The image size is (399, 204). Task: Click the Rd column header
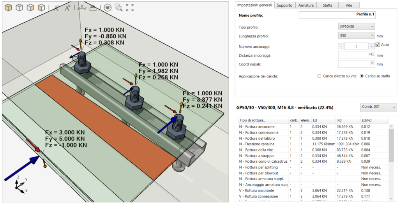coord(348,120)
